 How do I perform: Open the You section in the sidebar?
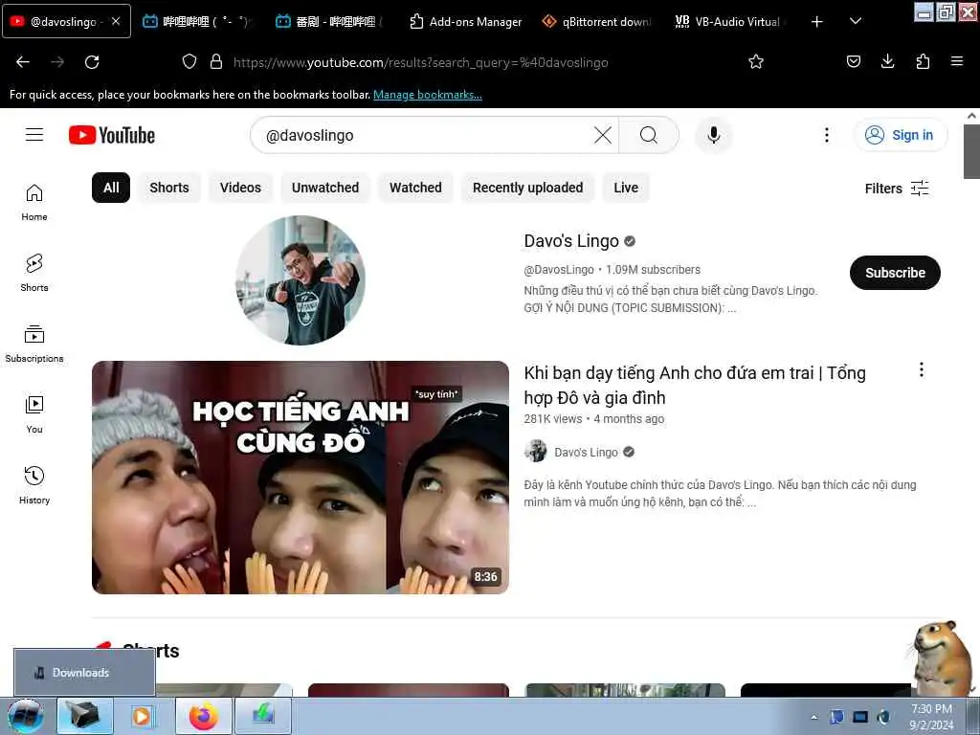coord(34,414)
